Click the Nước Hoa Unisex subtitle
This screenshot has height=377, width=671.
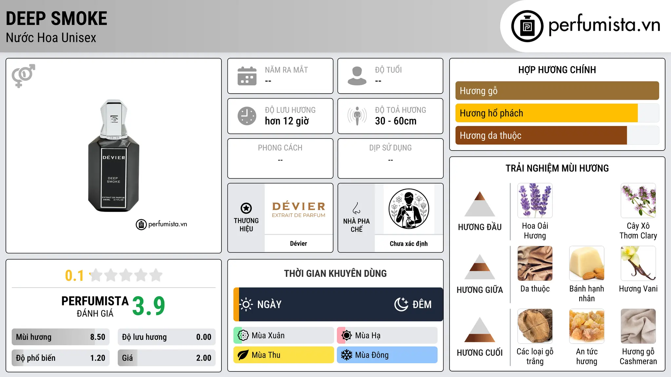tap(51, 38)
